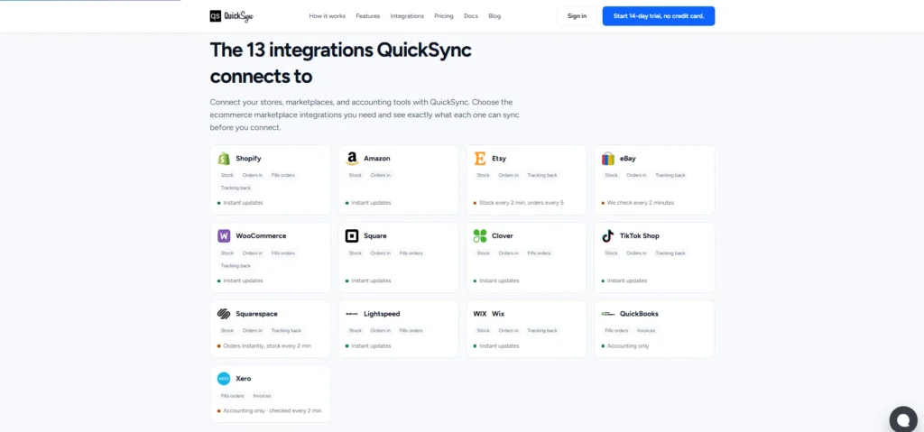The width and height of the screenshot is (924, 432).
Task: Click Etsy's Tracking back tag
Action: coord(542,175)
